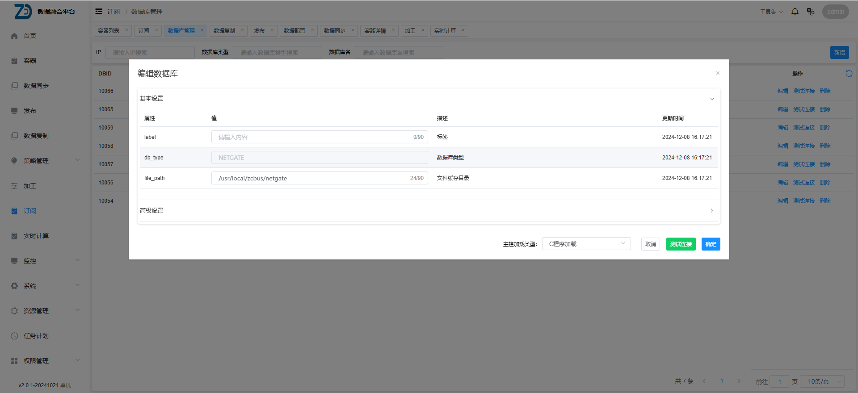Switch to the 容器详情 tab
Image resolution: width=858 pixels, height=393 pixels.
click(x=375, y=31)
